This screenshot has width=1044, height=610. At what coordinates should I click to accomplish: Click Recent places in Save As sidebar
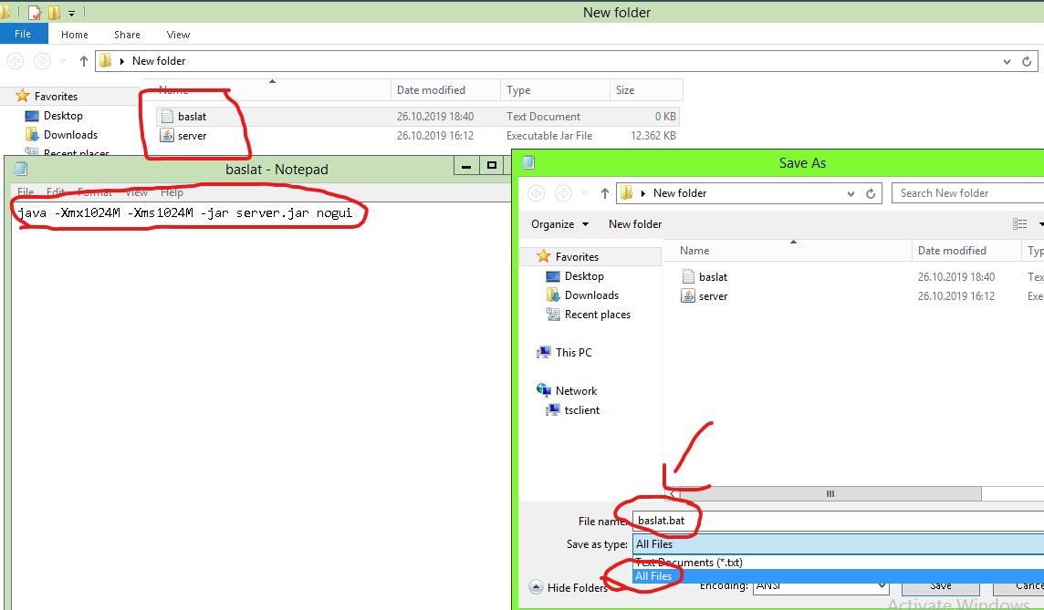click(597, 315)
